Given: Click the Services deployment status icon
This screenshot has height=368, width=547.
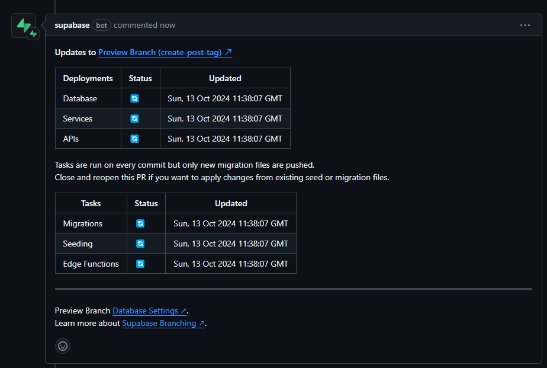Looking at the screenshot, I should (134, 119).
